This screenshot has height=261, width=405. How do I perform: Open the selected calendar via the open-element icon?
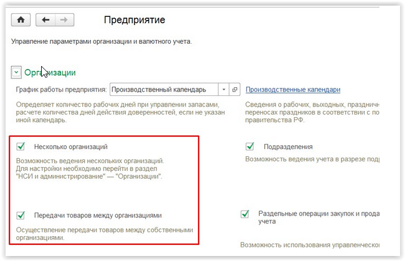point(235,90)
